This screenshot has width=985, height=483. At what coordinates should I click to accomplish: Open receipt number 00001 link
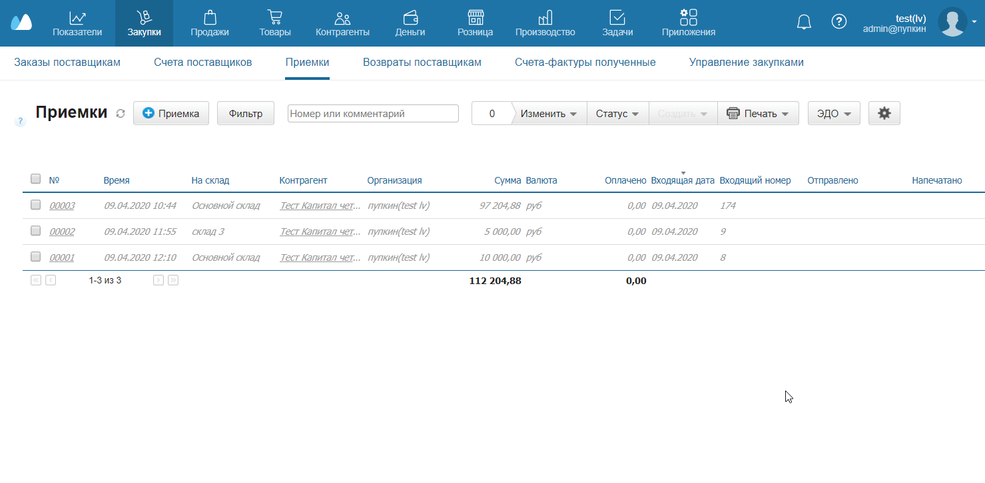click(62, 257)
